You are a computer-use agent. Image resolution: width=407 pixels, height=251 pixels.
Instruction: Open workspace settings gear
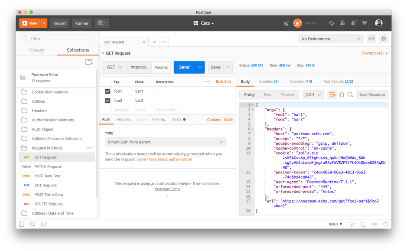coord(383,39)
